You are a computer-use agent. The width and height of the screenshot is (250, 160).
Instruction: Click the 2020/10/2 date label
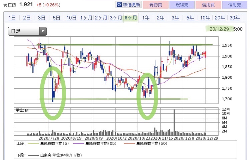[x=116, y=138]
